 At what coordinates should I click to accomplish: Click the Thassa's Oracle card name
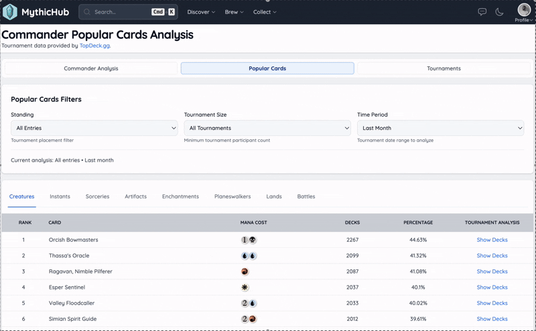pos(69,255)
